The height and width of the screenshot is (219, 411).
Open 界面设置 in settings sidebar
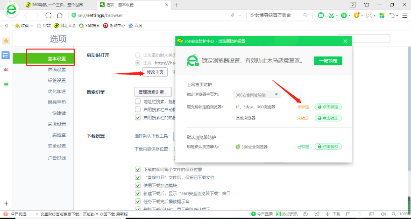pos(57,70)
